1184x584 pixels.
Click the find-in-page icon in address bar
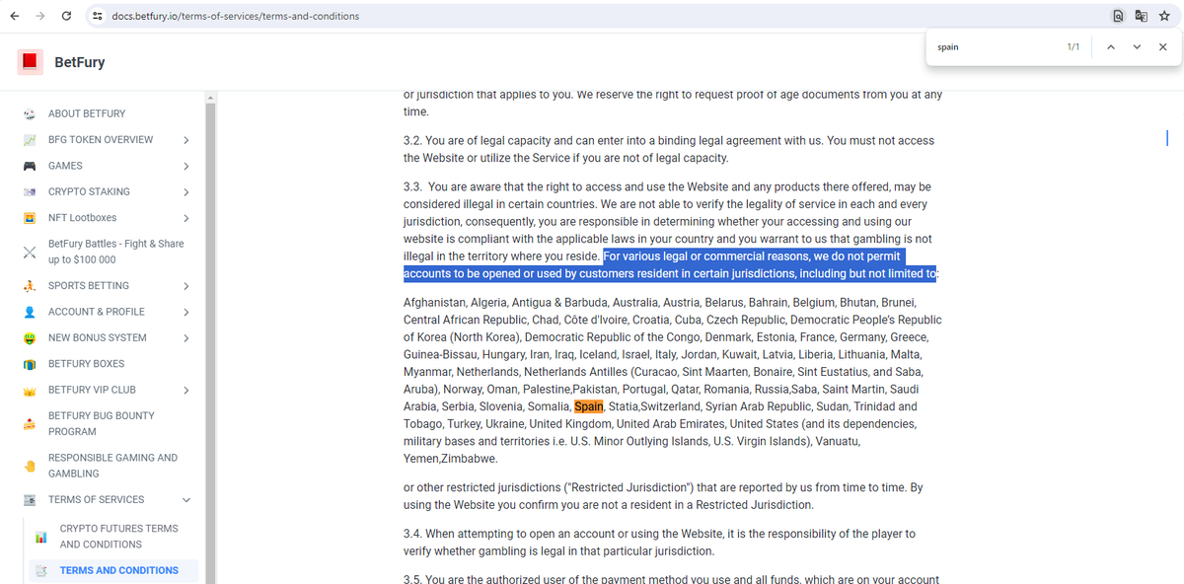click(1118, 17)
